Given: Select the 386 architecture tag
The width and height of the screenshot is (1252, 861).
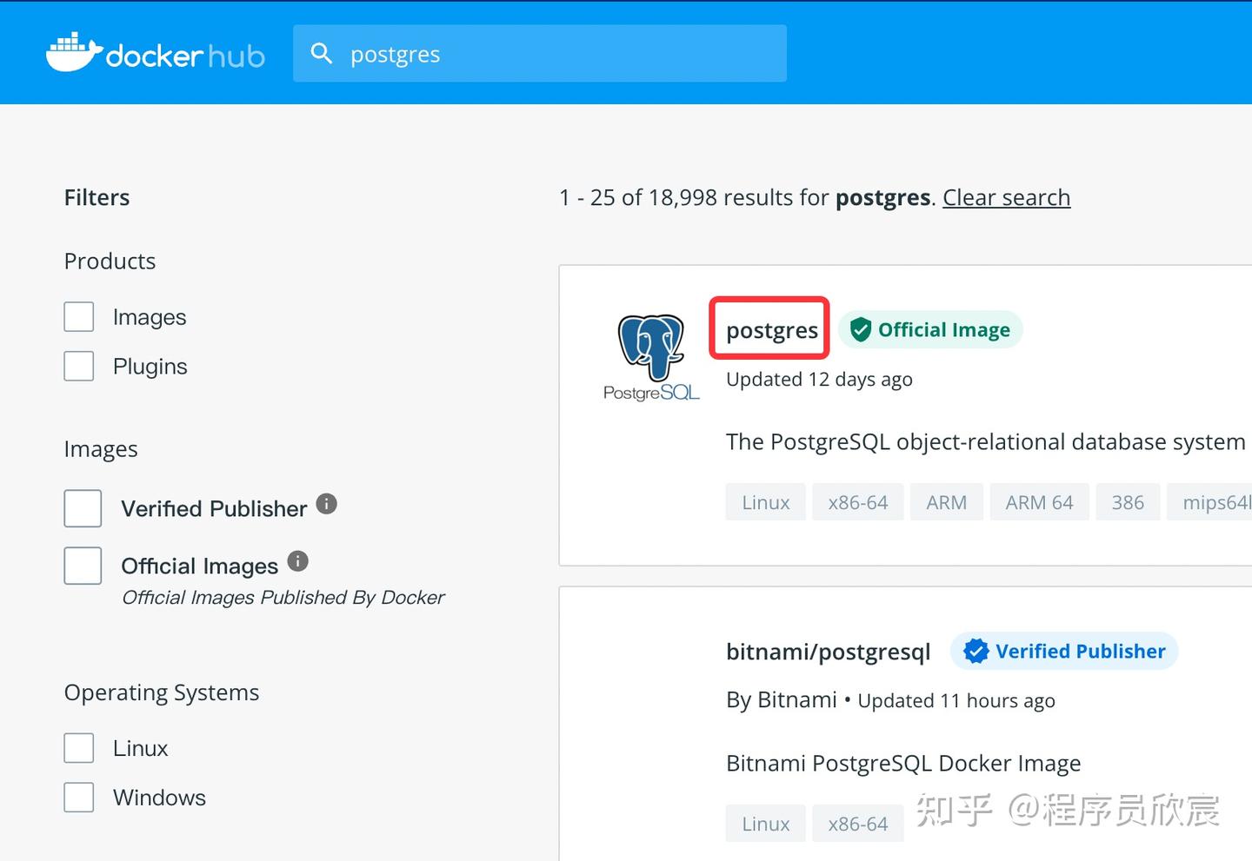Looking at the screenshot, I should click(x=1128, y=501).
